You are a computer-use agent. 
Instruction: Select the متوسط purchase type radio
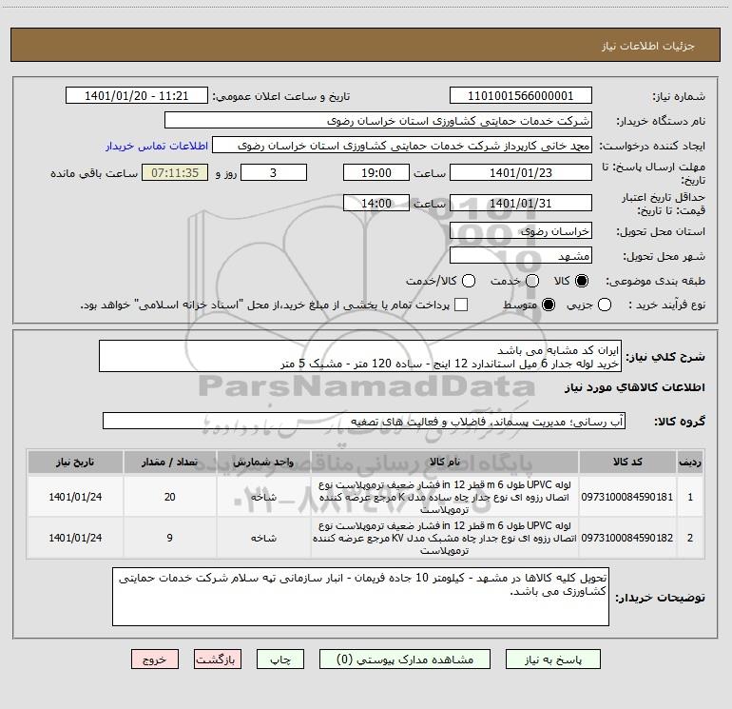[549, 305]
